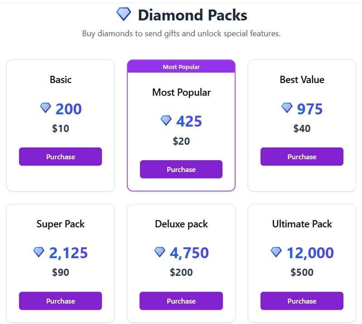This screenshot has width=362, height=324.
Task: Click the $500 price label
Action: [302, 272]
